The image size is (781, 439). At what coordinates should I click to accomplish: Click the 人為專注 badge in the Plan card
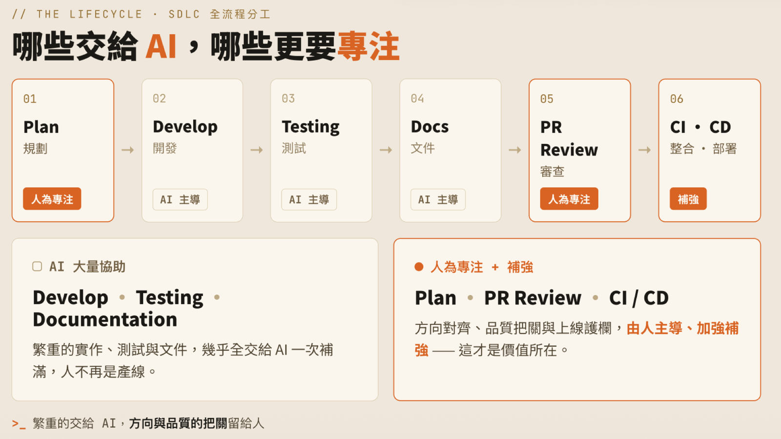[x=52, y=199]
